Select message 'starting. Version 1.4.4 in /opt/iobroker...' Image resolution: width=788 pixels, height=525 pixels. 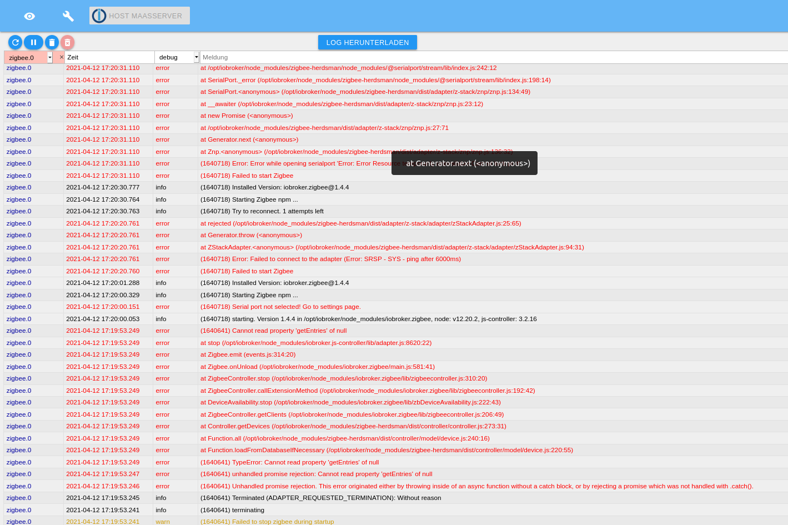[x=369, y=319]
